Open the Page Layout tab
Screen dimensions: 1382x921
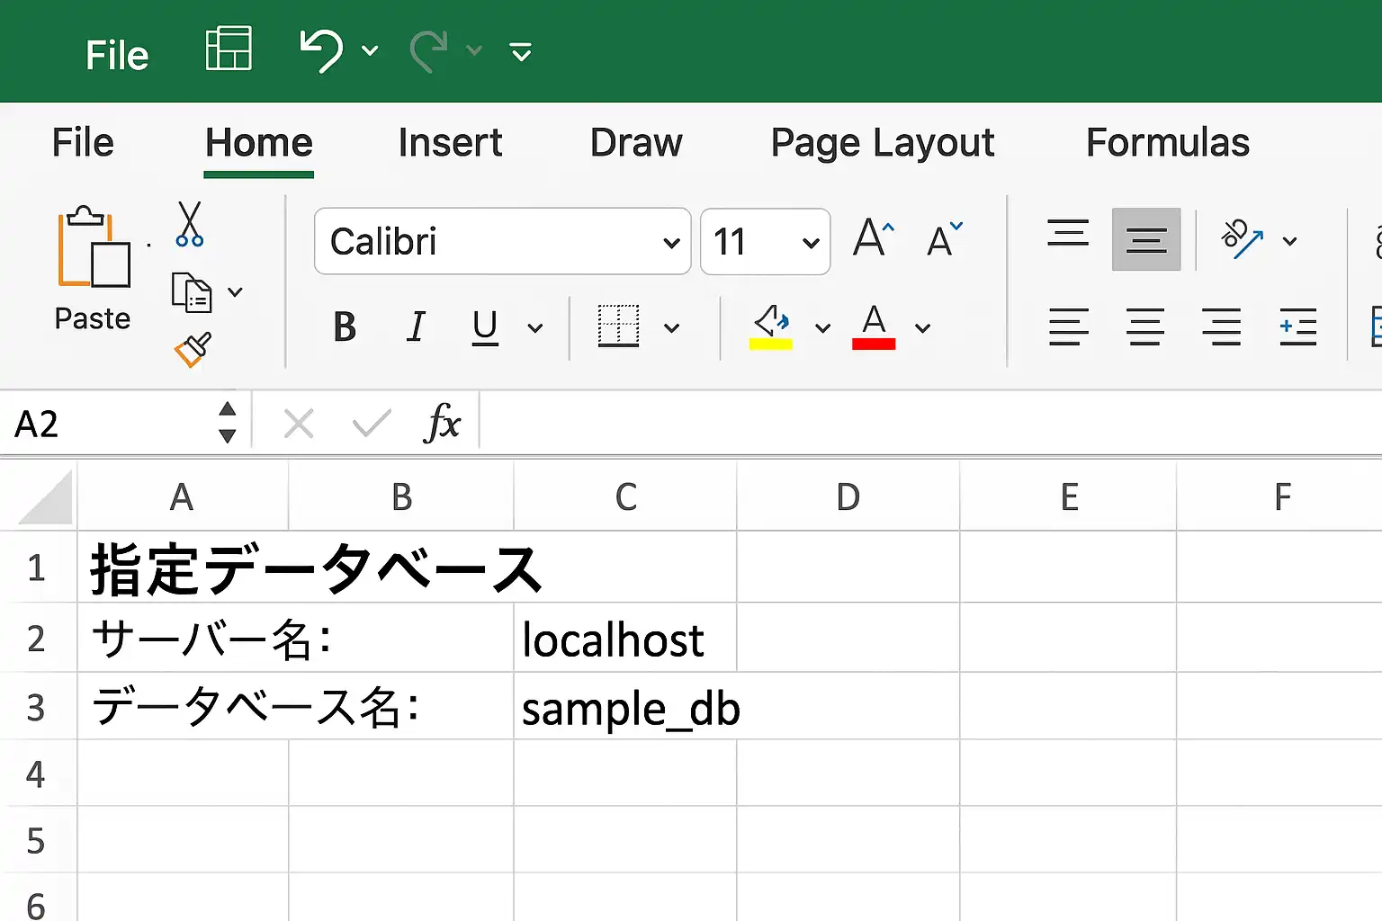883,144
